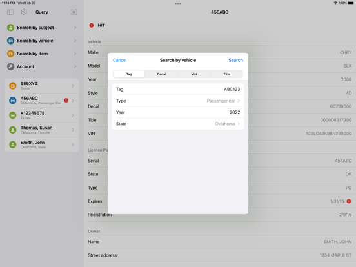Click blue Search by vehicle car icon
The image size is (356, 267).
tap(10, 41)
